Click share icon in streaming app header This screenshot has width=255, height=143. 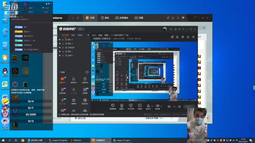(x=193, y=37)
